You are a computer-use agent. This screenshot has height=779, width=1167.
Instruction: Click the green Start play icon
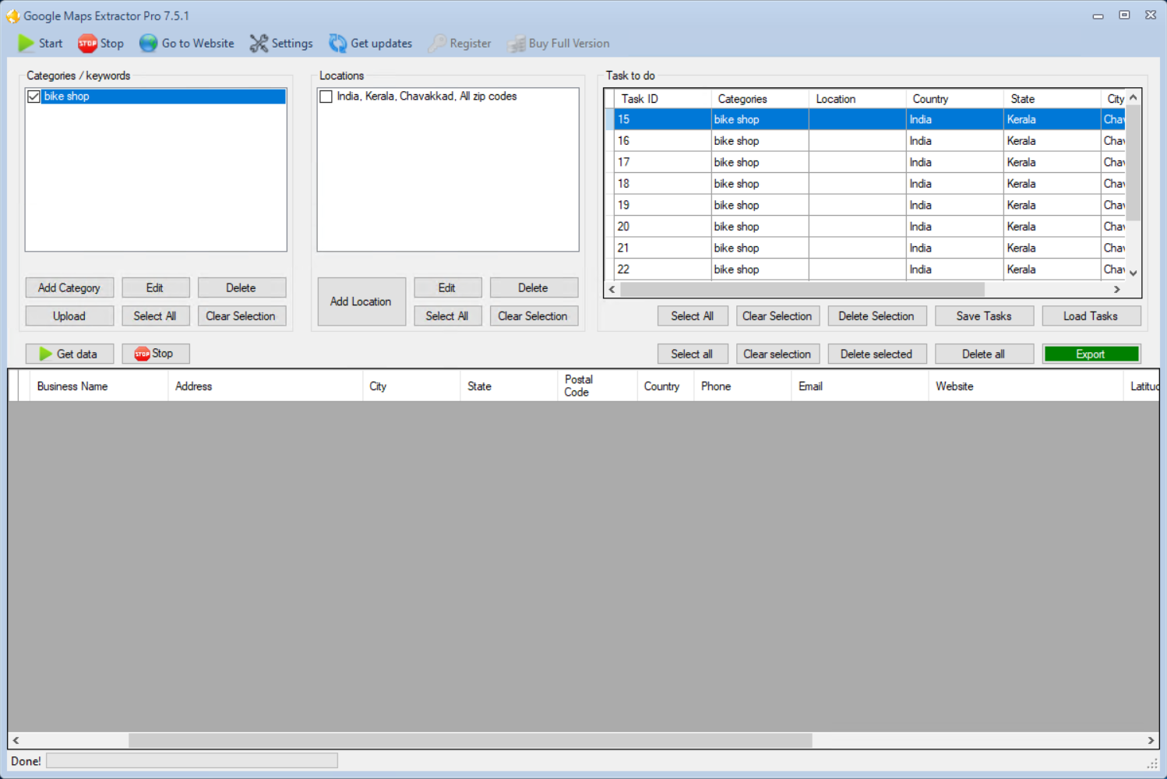click(x=26, y=44)
